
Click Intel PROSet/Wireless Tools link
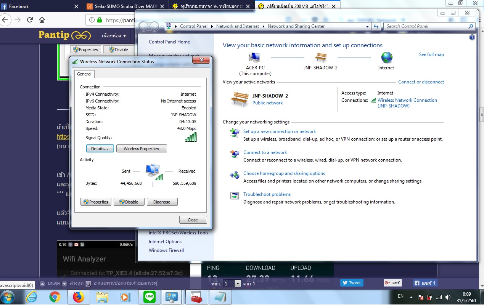(x=178, y=233)
